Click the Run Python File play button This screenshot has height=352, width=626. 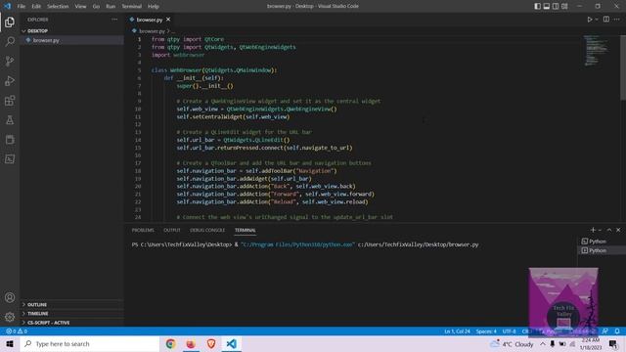pyautogui.click(x=589, y=20)
